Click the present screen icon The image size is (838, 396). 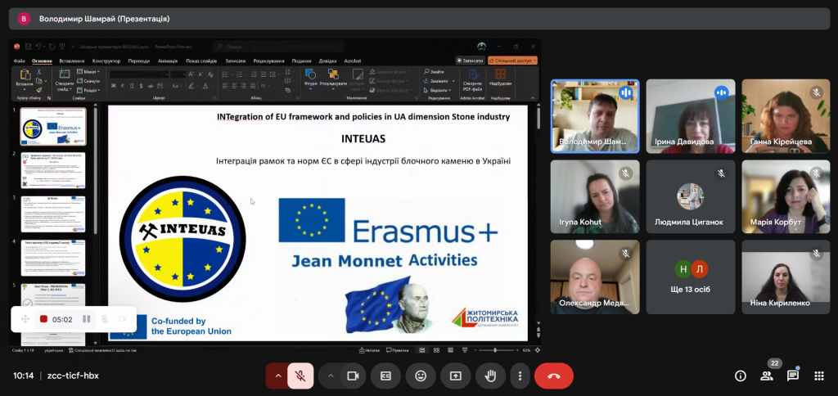(x=455, y=376)
